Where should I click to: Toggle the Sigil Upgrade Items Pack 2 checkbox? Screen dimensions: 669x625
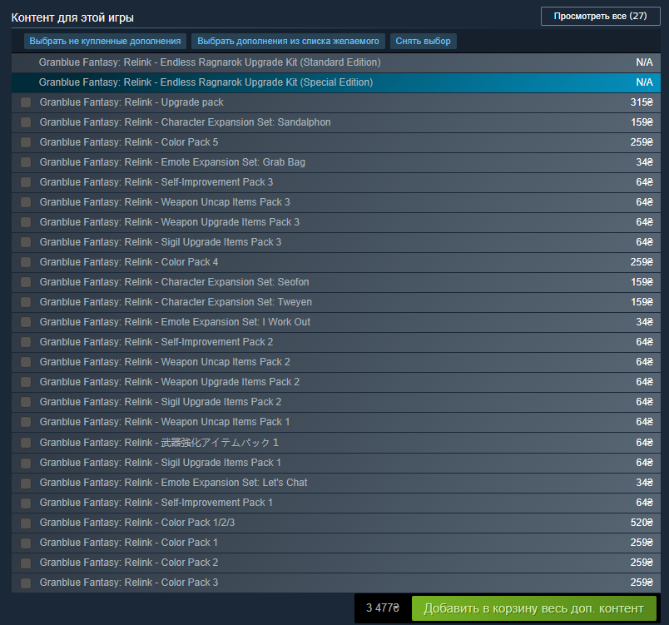(26, 402)
